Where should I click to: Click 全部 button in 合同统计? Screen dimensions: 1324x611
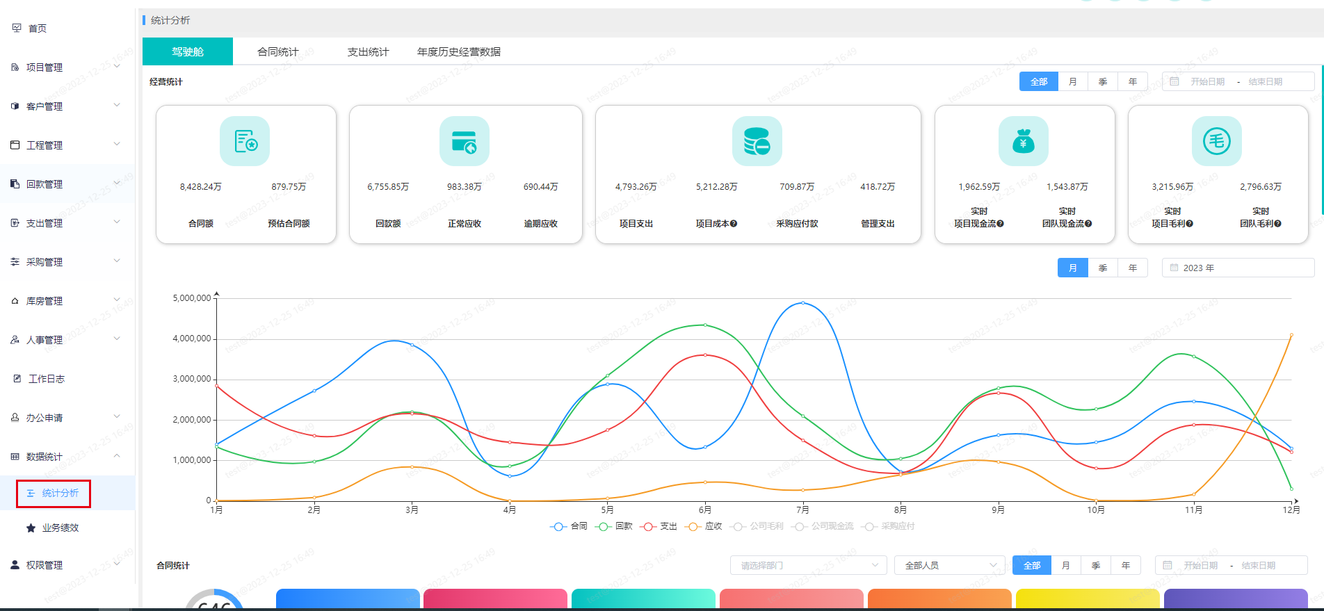click(x=1032, y=565)
